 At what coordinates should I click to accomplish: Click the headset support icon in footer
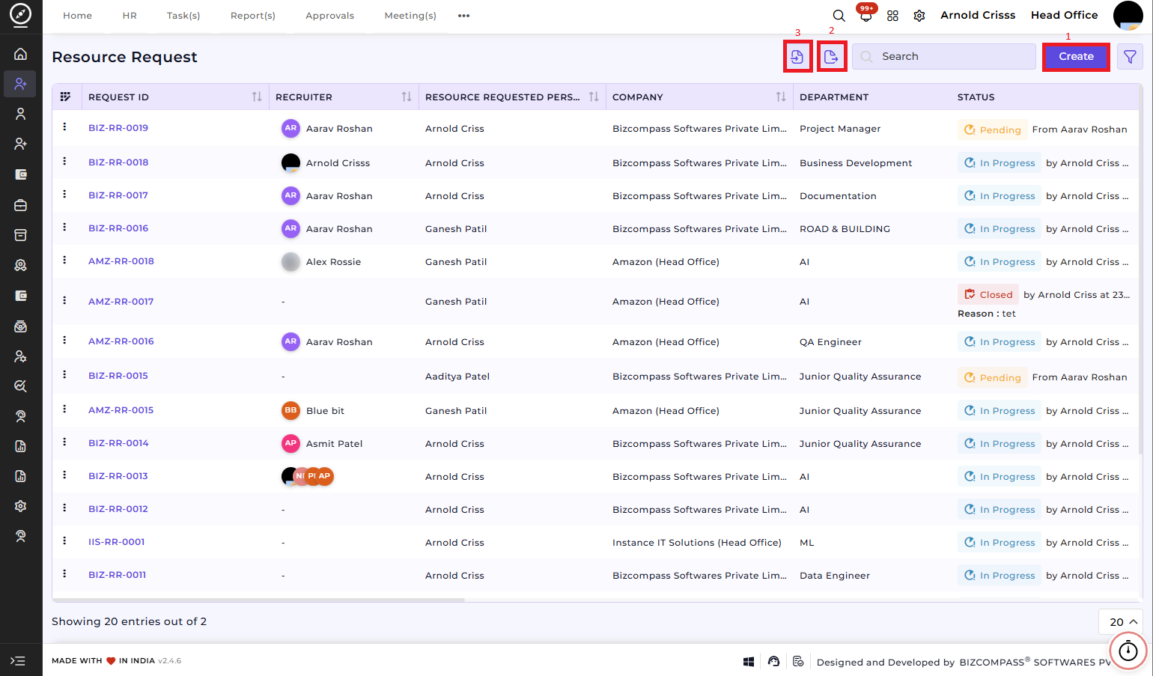pyautogui.click(x=773, y=662)
